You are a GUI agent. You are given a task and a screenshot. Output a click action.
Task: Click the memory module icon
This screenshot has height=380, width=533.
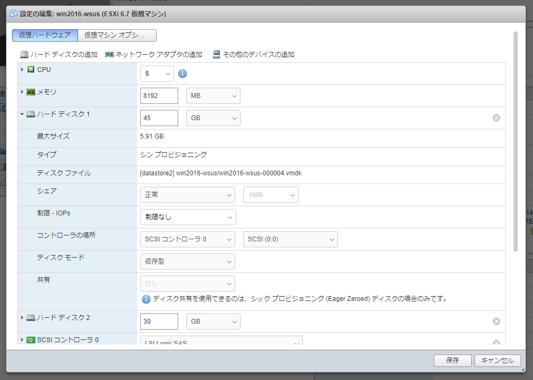point(31,92)
